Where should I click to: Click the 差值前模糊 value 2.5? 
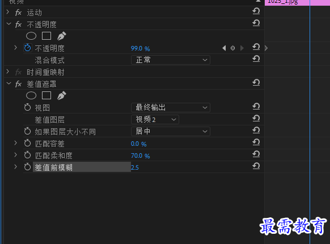pyautogui.click(x=135, y=167)
